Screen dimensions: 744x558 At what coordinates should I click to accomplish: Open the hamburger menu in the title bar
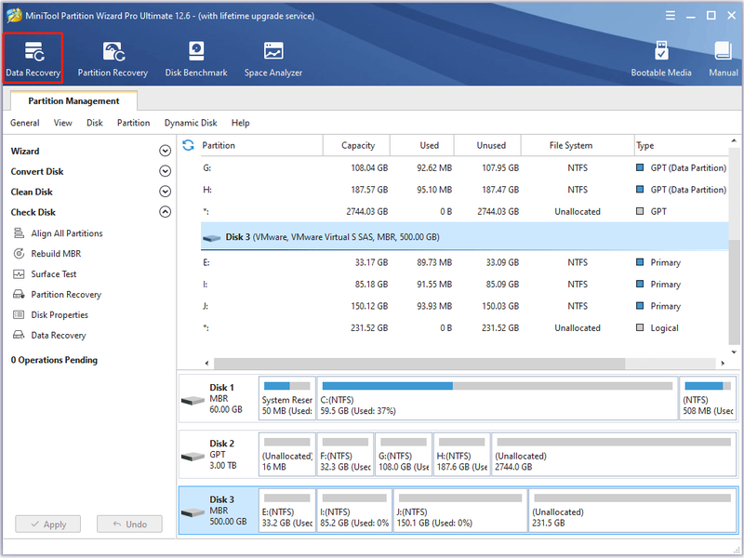670,16
